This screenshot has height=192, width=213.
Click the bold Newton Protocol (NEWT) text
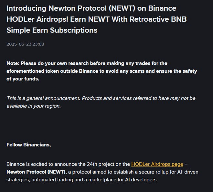tap(36, 172)
